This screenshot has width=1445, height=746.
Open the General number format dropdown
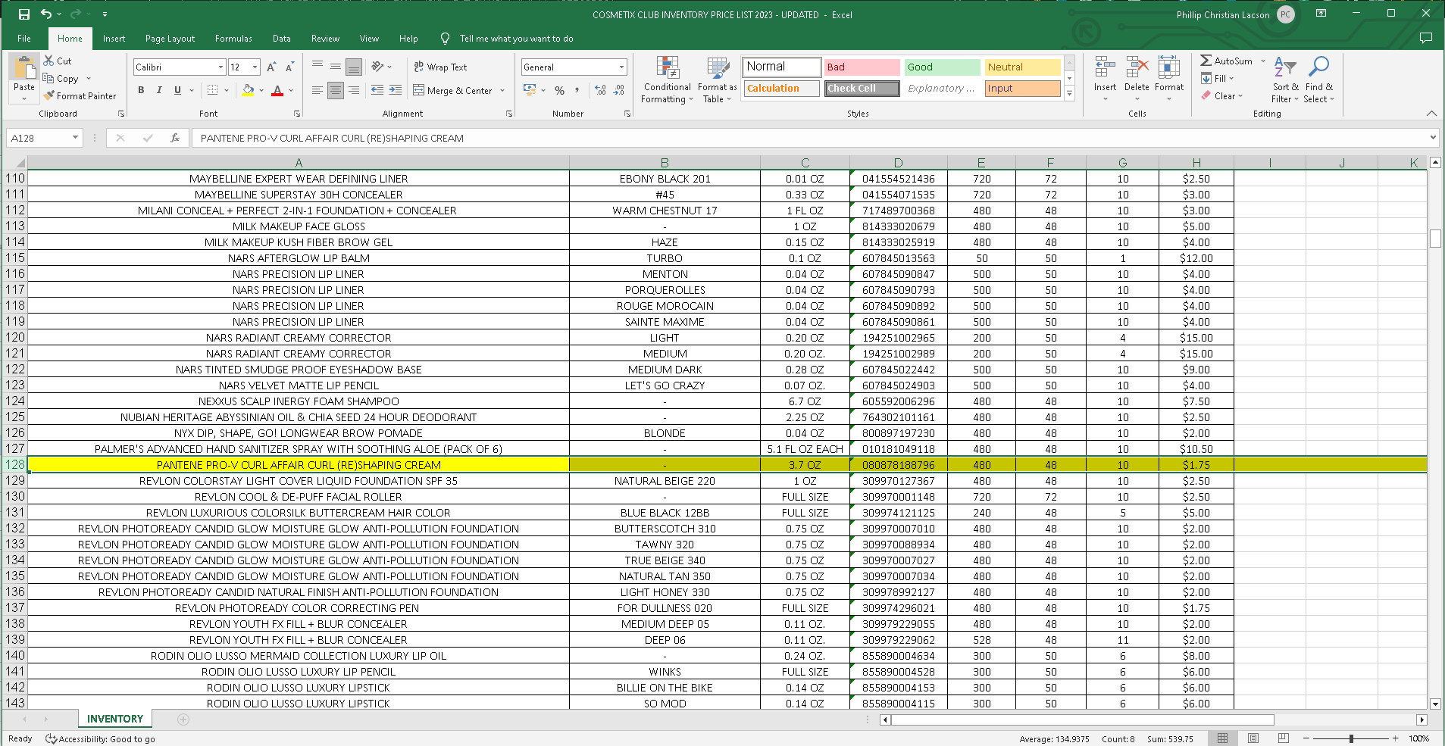621,67
